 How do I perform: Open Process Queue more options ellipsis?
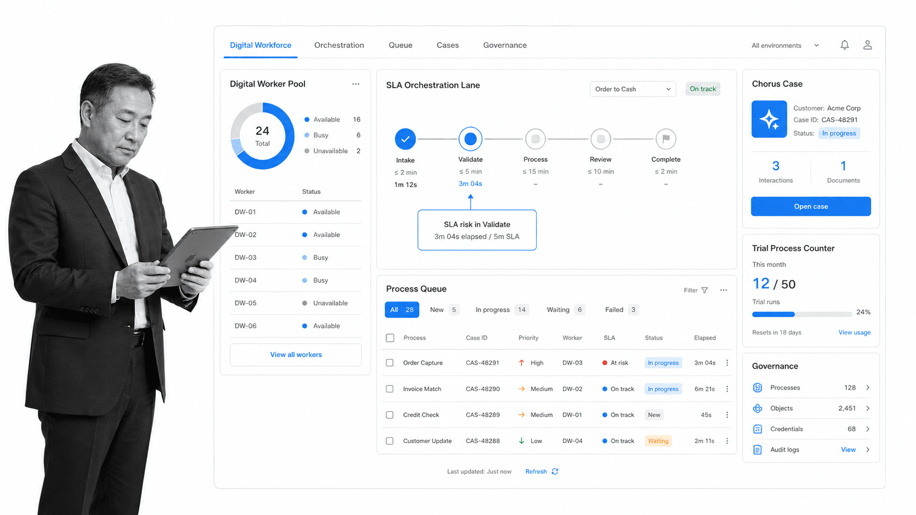click(723, 290)
